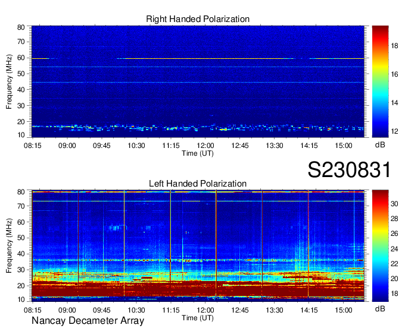Click 15:00 on the upper time axis
The image size is (405, 328).
coord(344,146)
